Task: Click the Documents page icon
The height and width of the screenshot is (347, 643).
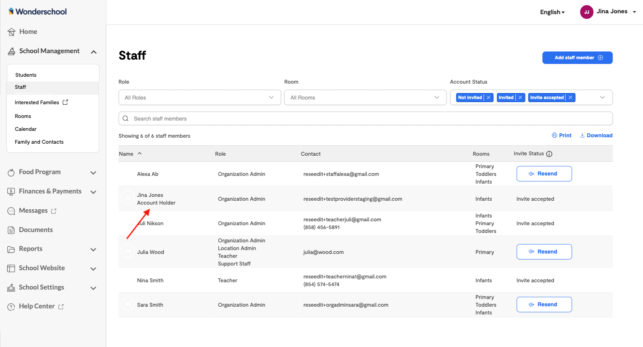Action: pos(11,230)
